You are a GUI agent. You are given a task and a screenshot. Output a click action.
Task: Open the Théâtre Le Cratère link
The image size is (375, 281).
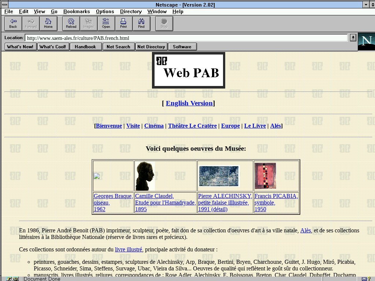tap(192, 126)
